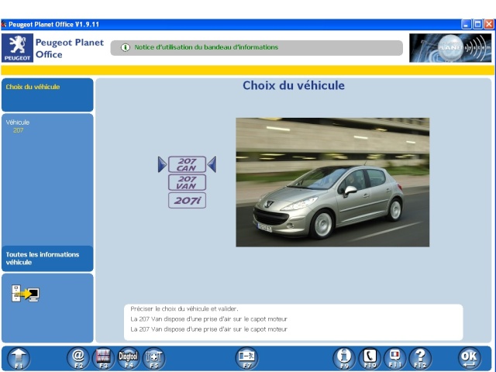Screen dimensions: 496x372
Task: Open the F11 language flag icon
Action: point(394,359)
